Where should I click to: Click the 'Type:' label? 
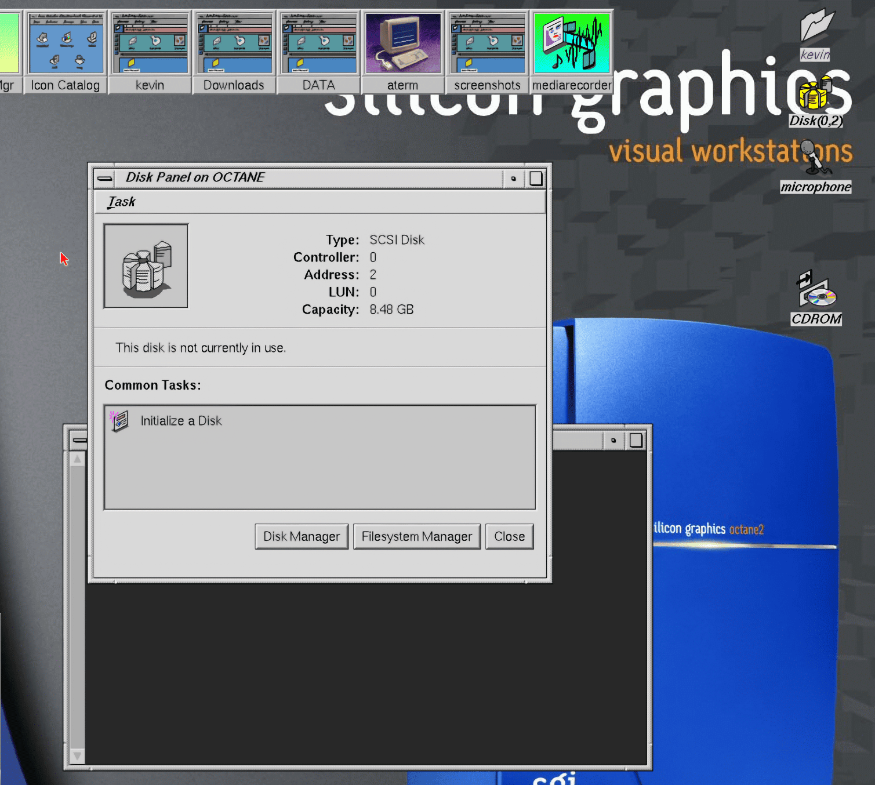343,240
